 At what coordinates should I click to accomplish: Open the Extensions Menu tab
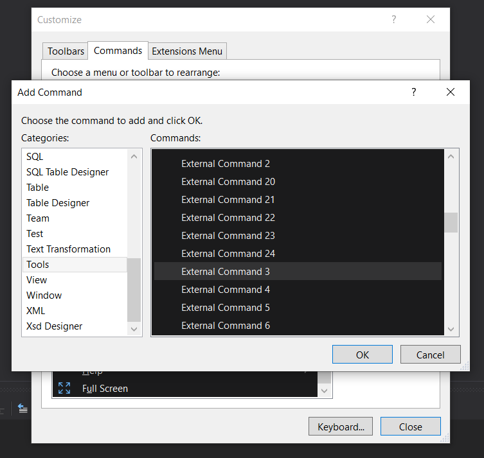click(187, 51)
